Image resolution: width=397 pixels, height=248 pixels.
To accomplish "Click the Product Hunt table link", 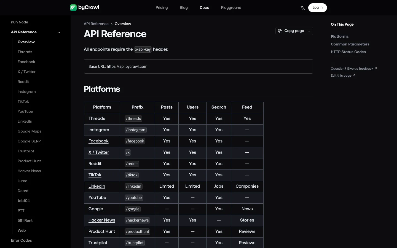I will coord(102,231).
